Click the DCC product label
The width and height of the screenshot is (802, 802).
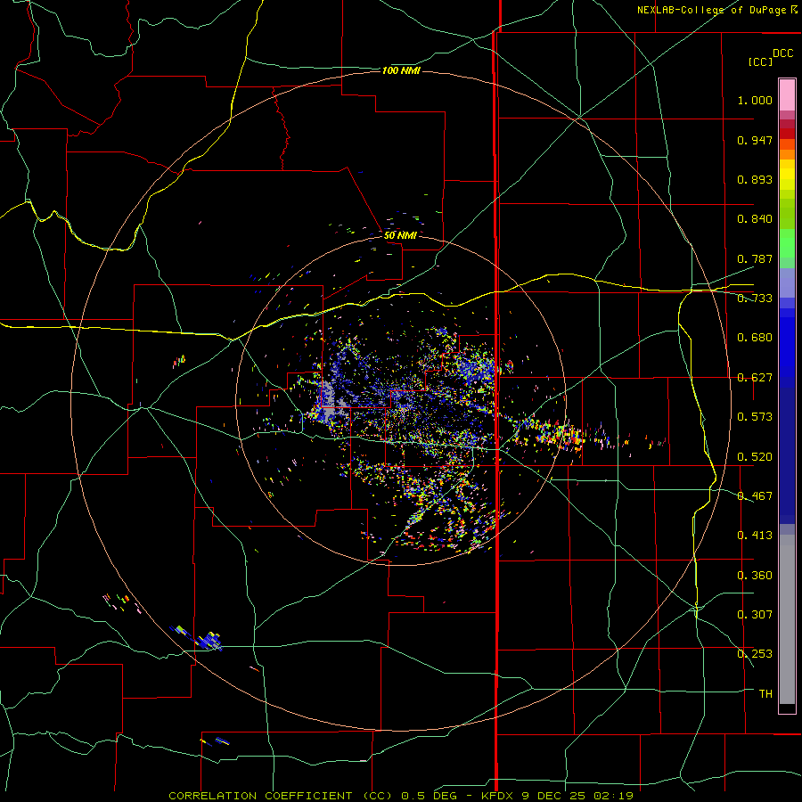point(782,53)
